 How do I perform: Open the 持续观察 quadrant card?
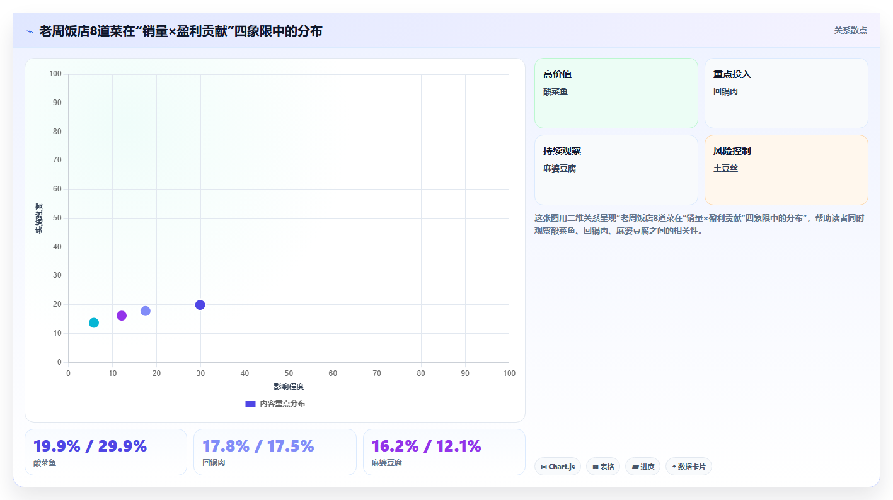[616, 170]
